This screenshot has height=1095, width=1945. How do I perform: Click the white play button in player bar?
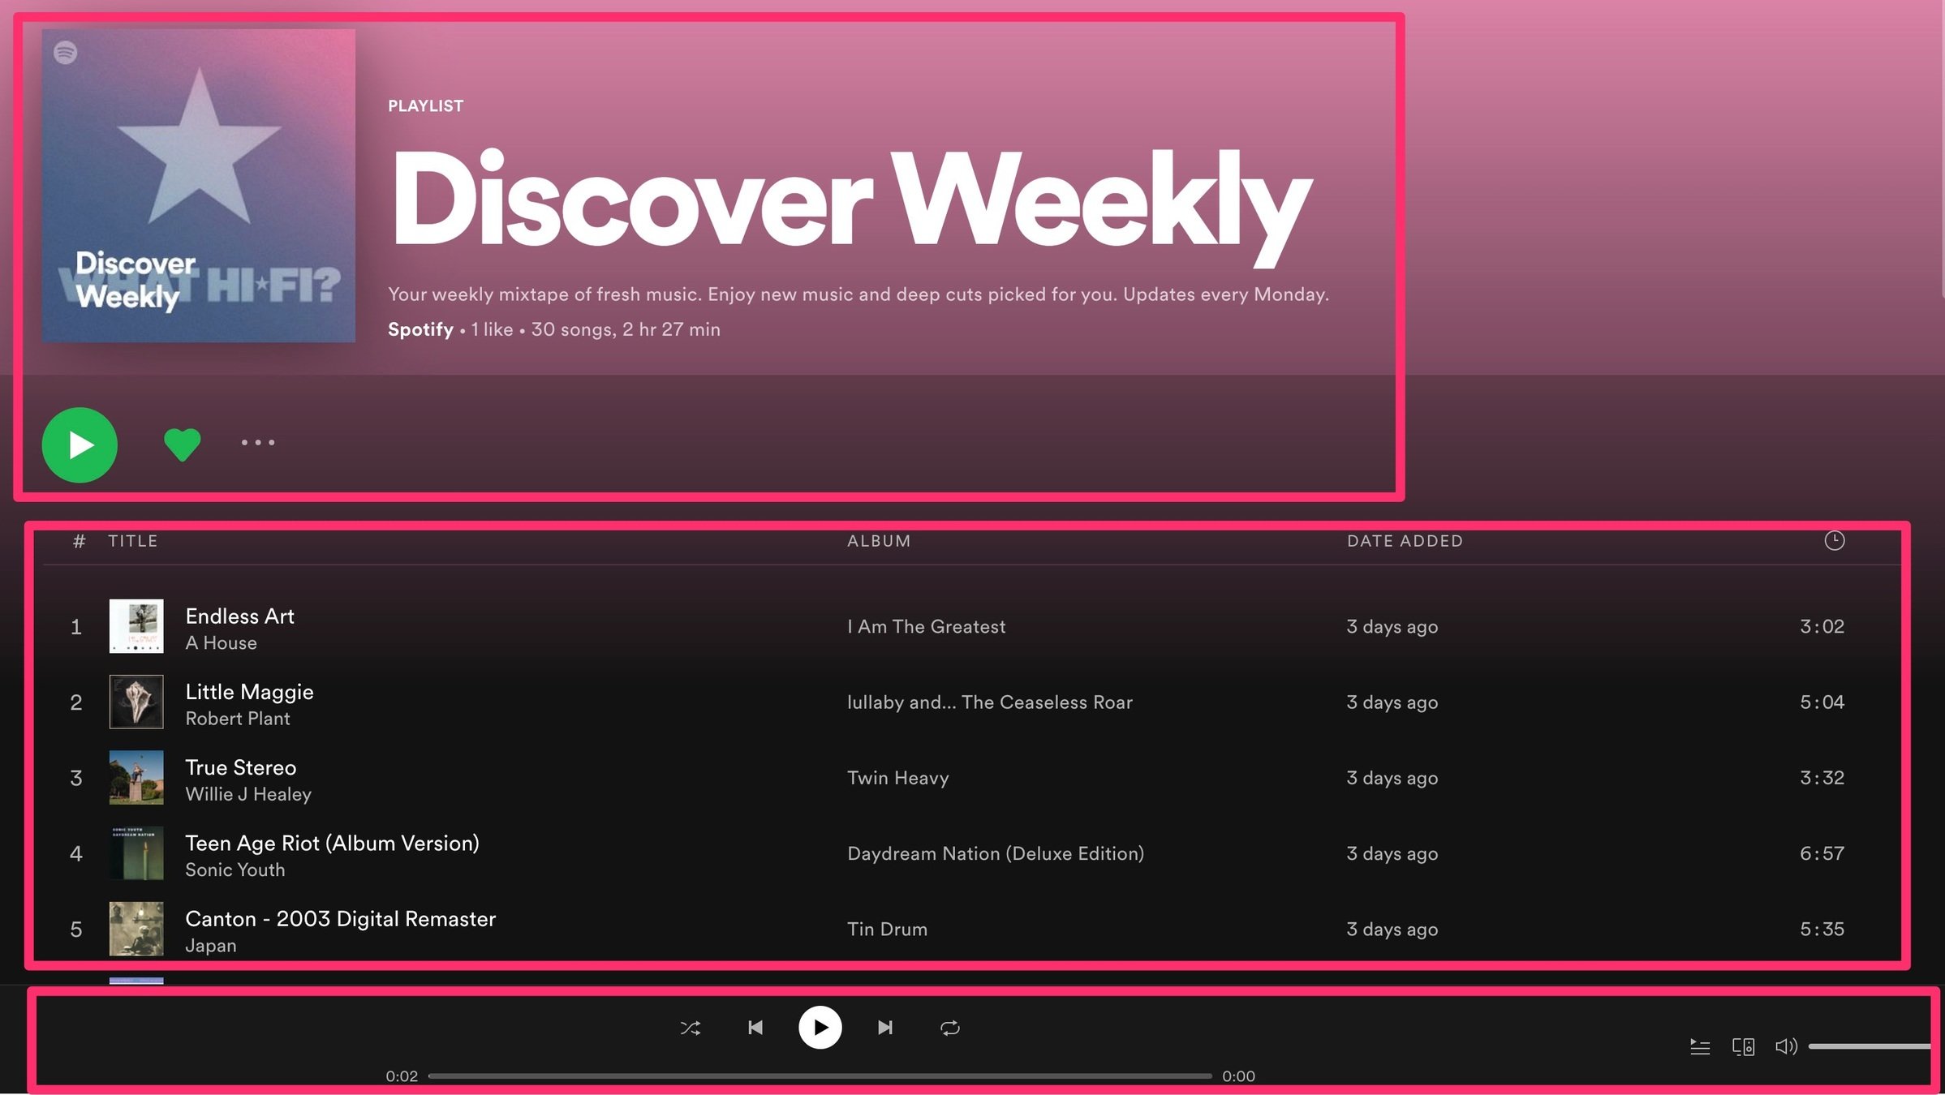pyautogui.click(x=820, y=1028)
